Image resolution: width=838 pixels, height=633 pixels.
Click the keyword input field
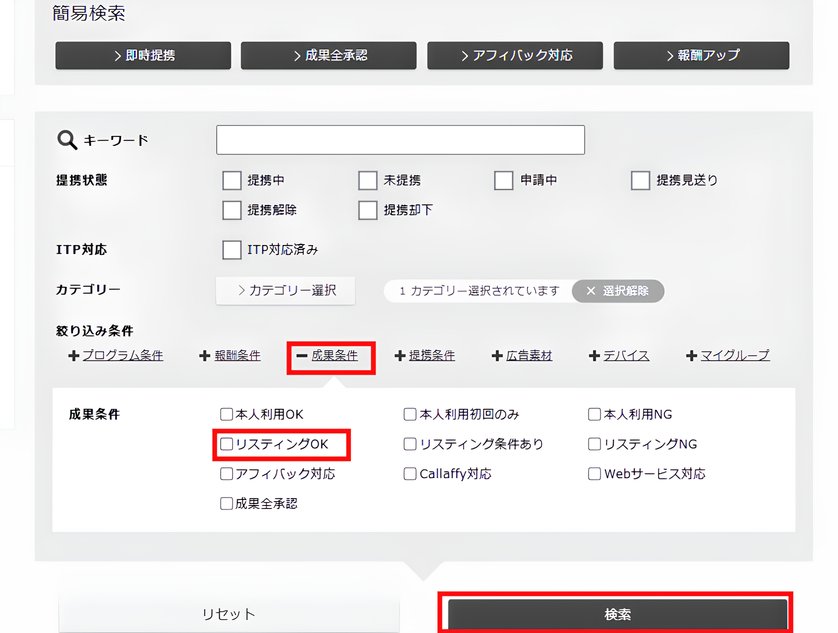(x=400, y=139)
